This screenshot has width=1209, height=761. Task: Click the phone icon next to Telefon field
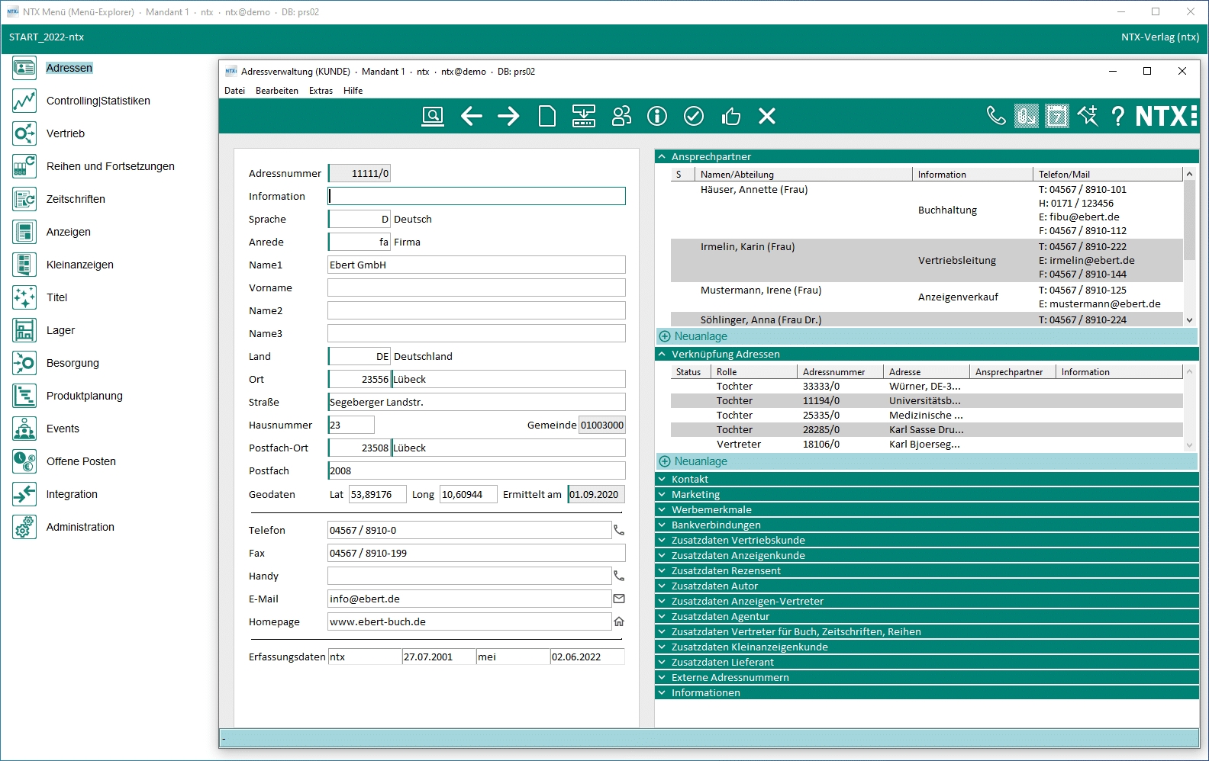(619, 530)
